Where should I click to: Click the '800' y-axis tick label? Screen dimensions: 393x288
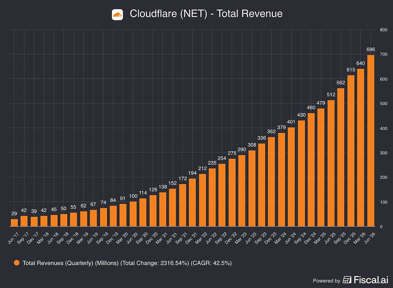tap(383, 30)
